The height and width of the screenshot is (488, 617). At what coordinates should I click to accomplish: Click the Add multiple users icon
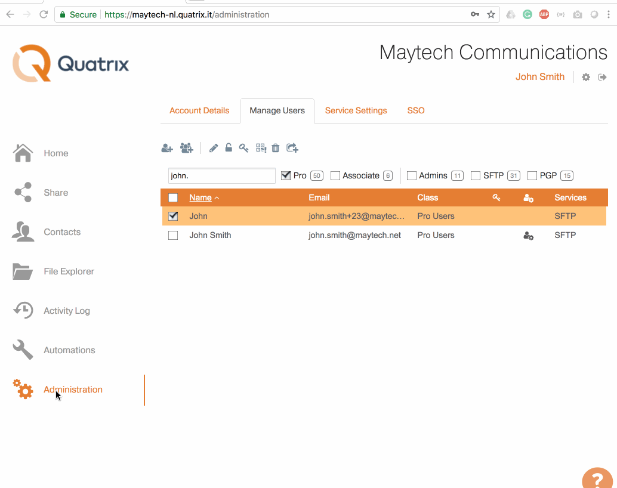(187, 148)
